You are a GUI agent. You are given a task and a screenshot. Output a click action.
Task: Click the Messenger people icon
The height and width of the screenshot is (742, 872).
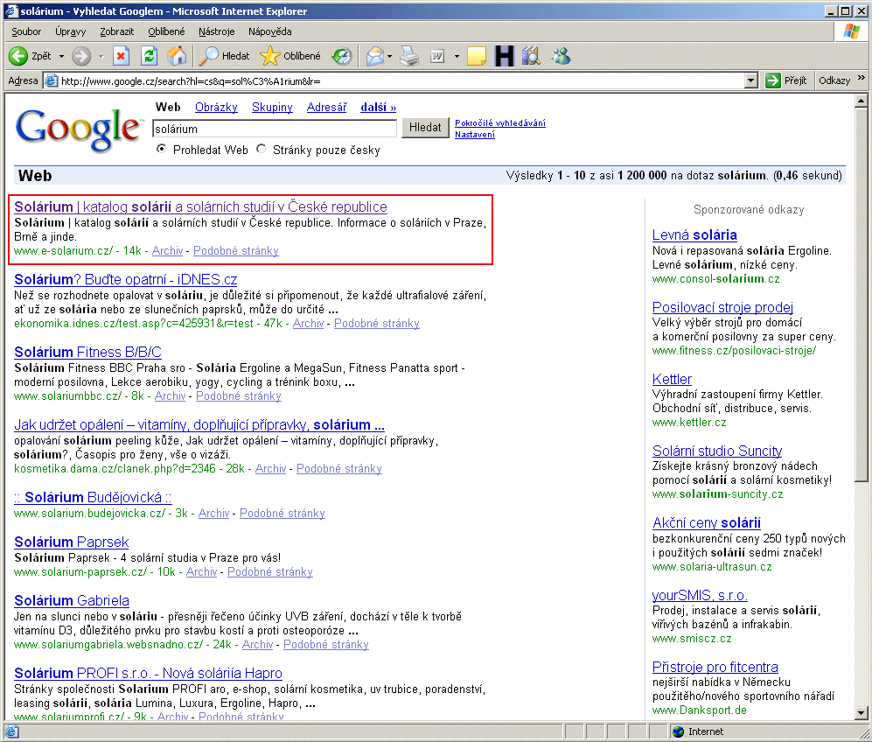pyautogui.click(x=561, y=56)
